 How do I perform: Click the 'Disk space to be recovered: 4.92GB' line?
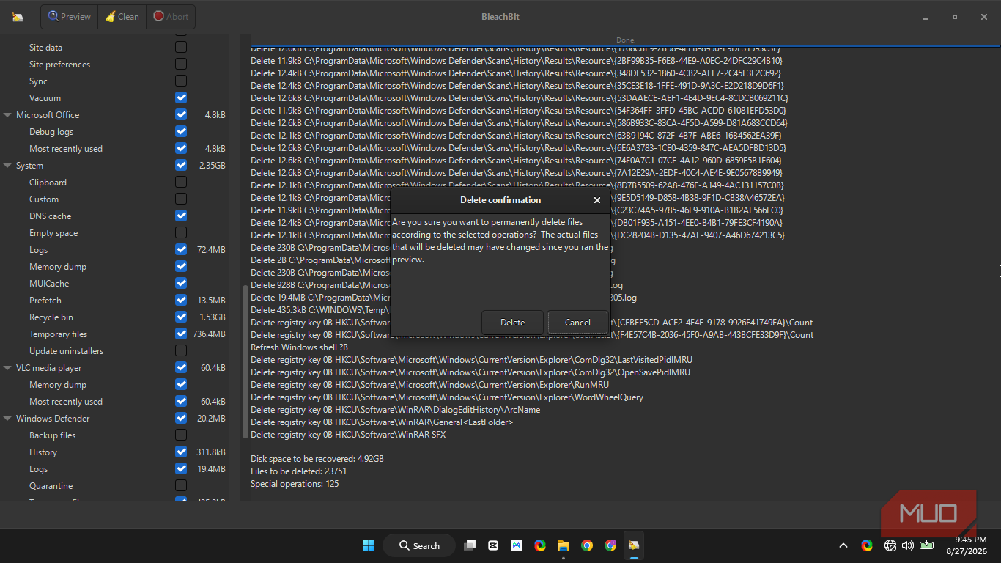[317, 459]
